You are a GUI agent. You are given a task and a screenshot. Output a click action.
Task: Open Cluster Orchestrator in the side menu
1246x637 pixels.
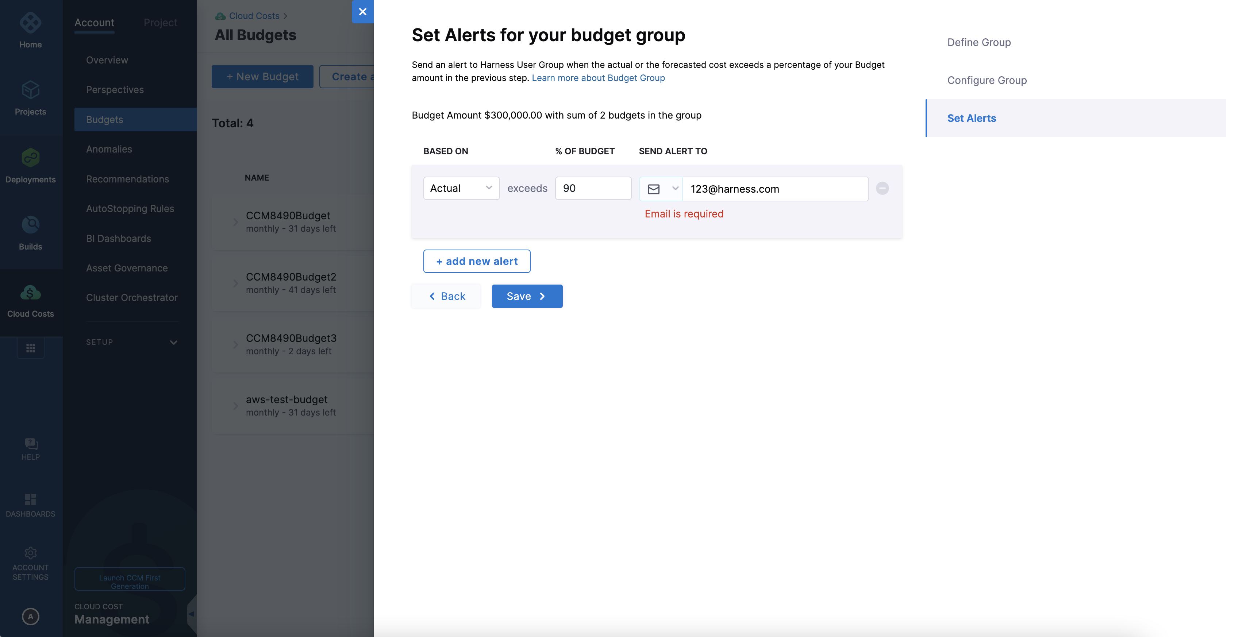tap(131, 297)
